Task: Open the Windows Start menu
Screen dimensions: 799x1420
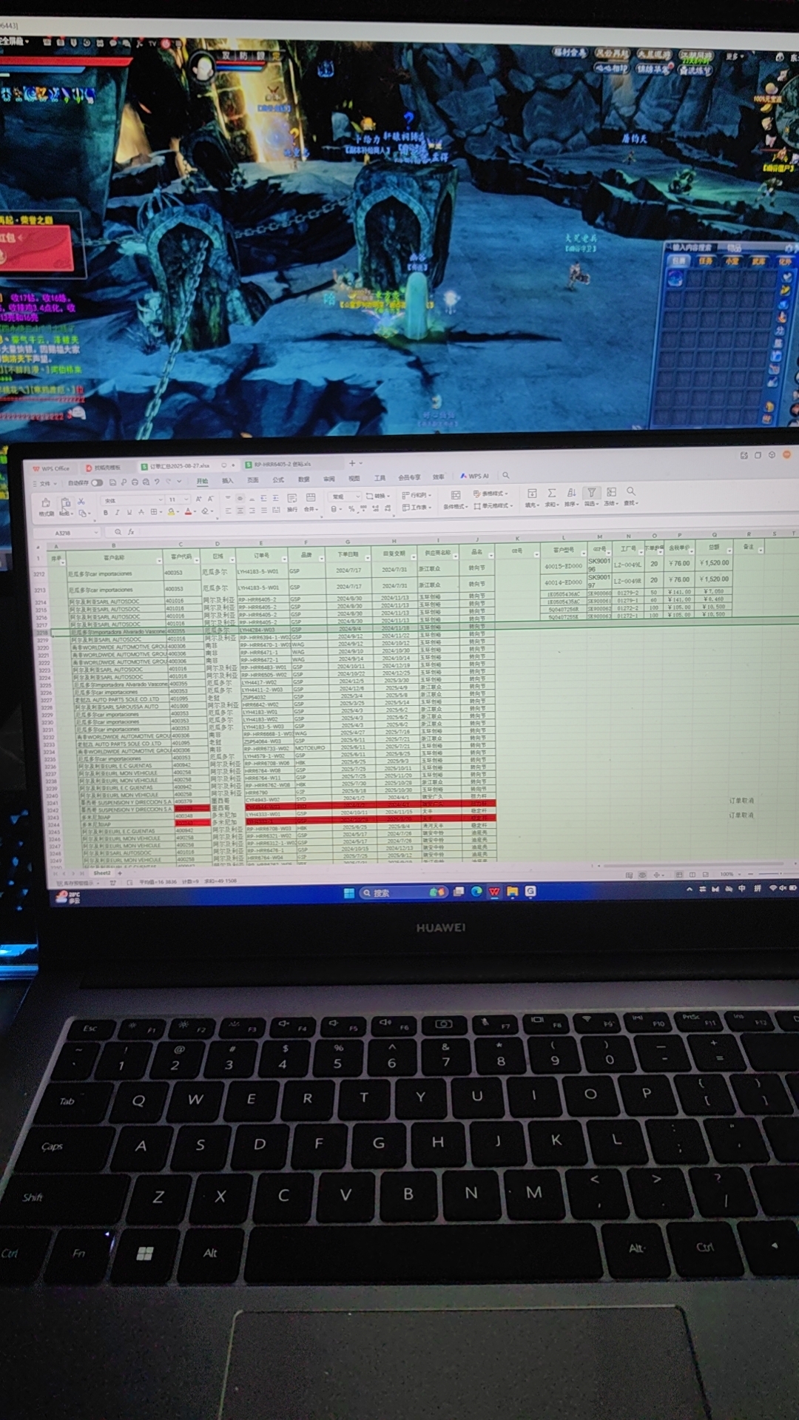Action: click(x=349, y=893)
